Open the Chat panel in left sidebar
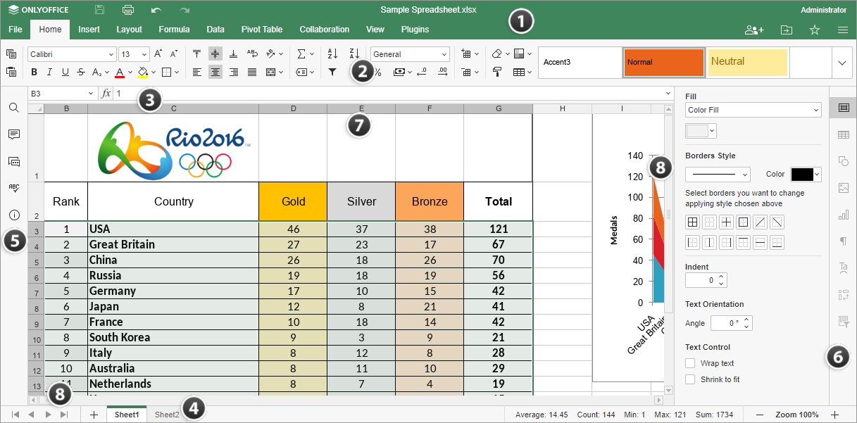Image resolution: width=857 pixels, height=423 pixels. (13, 161)
